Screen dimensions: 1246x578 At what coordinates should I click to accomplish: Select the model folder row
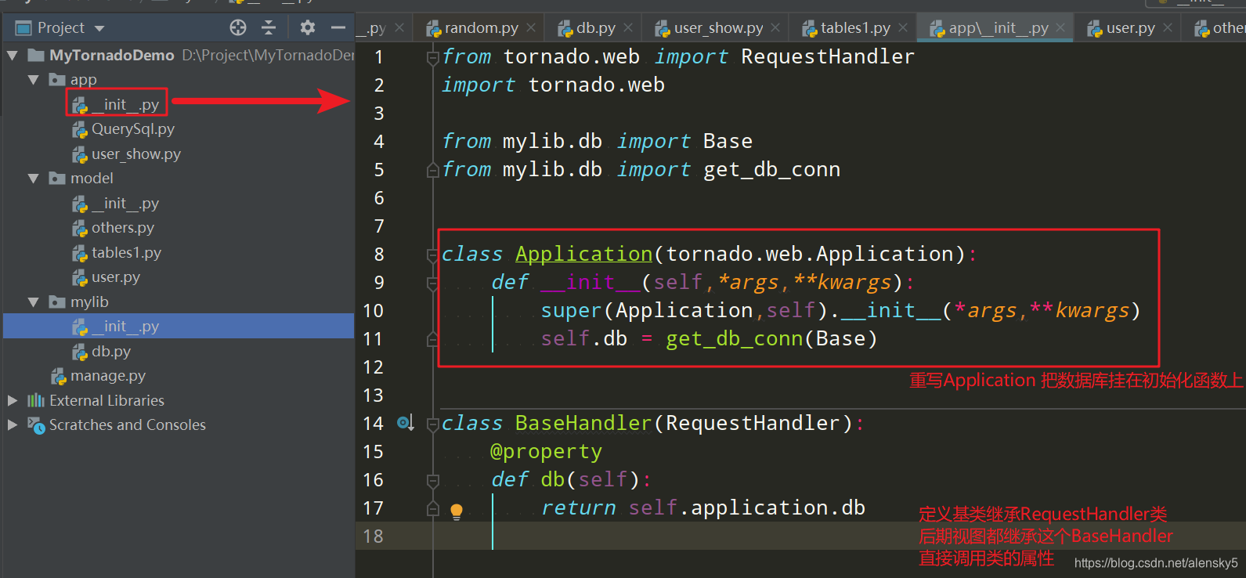coord(81,179)
